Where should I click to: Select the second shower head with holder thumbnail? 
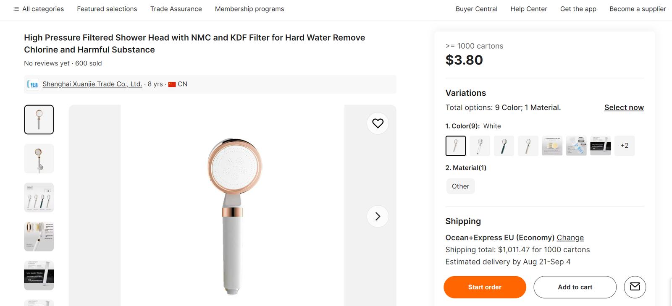[39, 159]
